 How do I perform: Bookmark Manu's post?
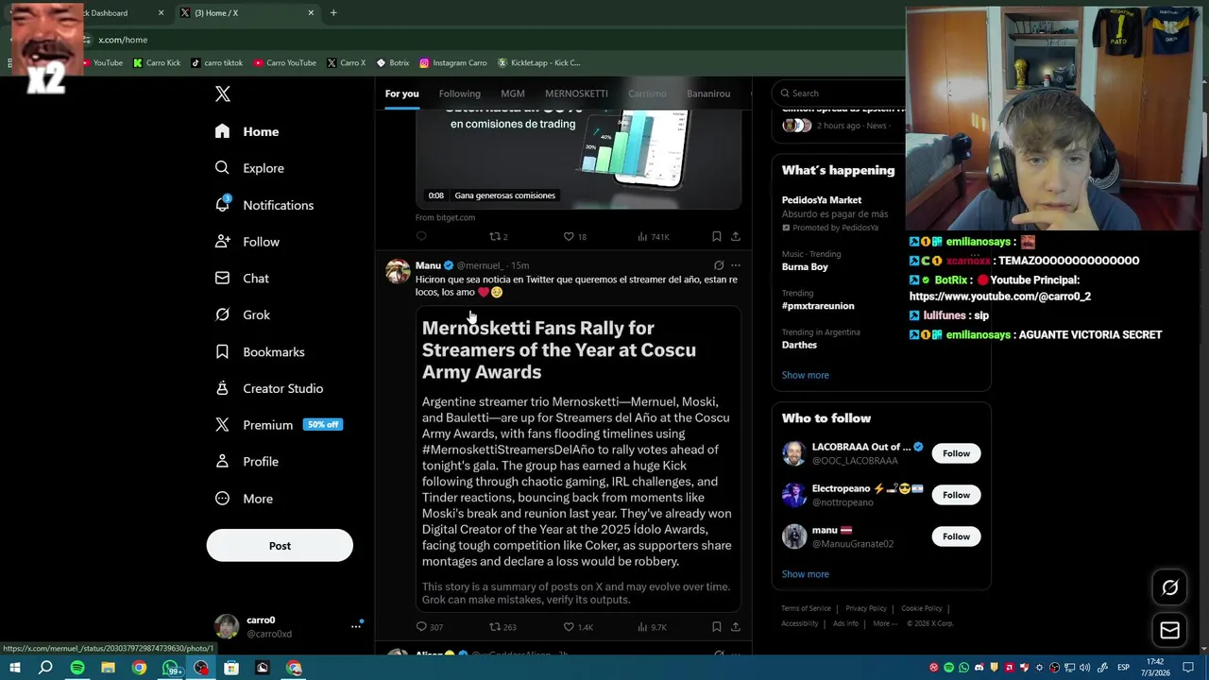click(x=716, y=627)
